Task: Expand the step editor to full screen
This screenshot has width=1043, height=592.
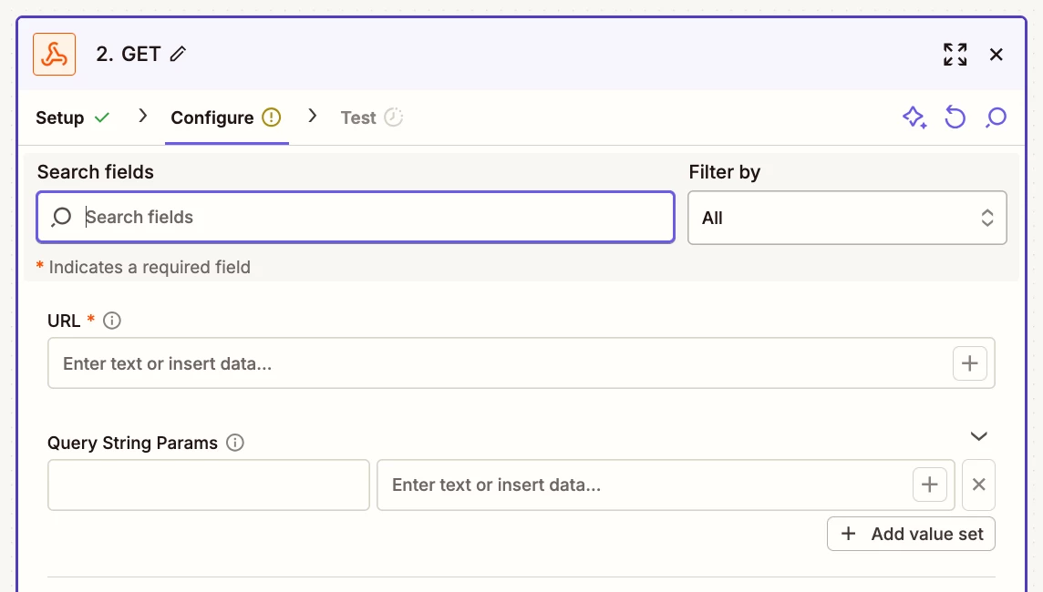Action: click(x=955, y=55)
